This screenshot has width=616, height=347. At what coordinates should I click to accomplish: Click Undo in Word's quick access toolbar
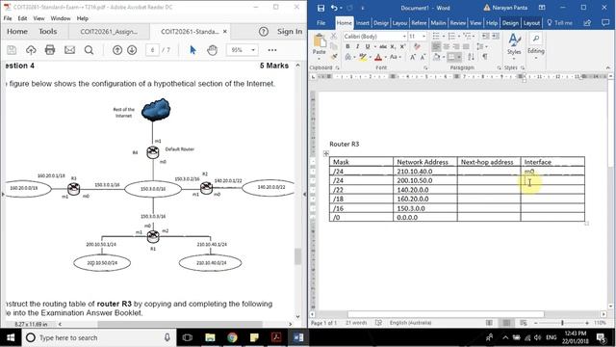coord(334,8)
